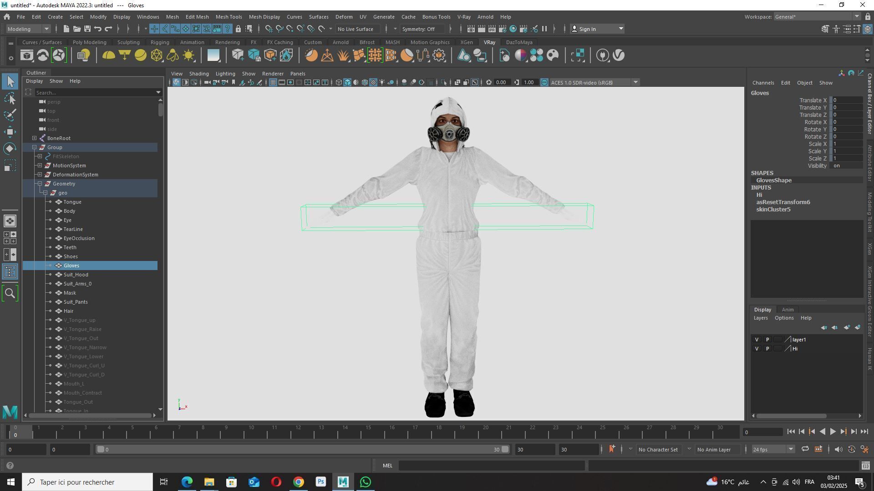Click the open scene folder icon
Viewport: 874px width, 491px height.
coord(77,29)
